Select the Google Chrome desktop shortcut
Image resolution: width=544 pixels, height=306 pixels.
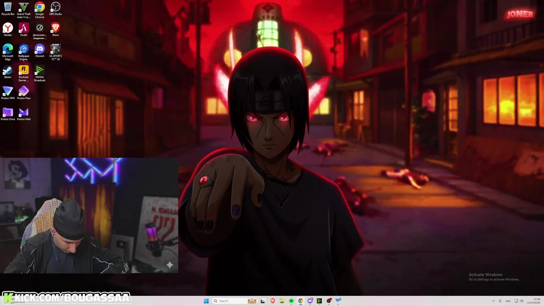click(40, 10)
